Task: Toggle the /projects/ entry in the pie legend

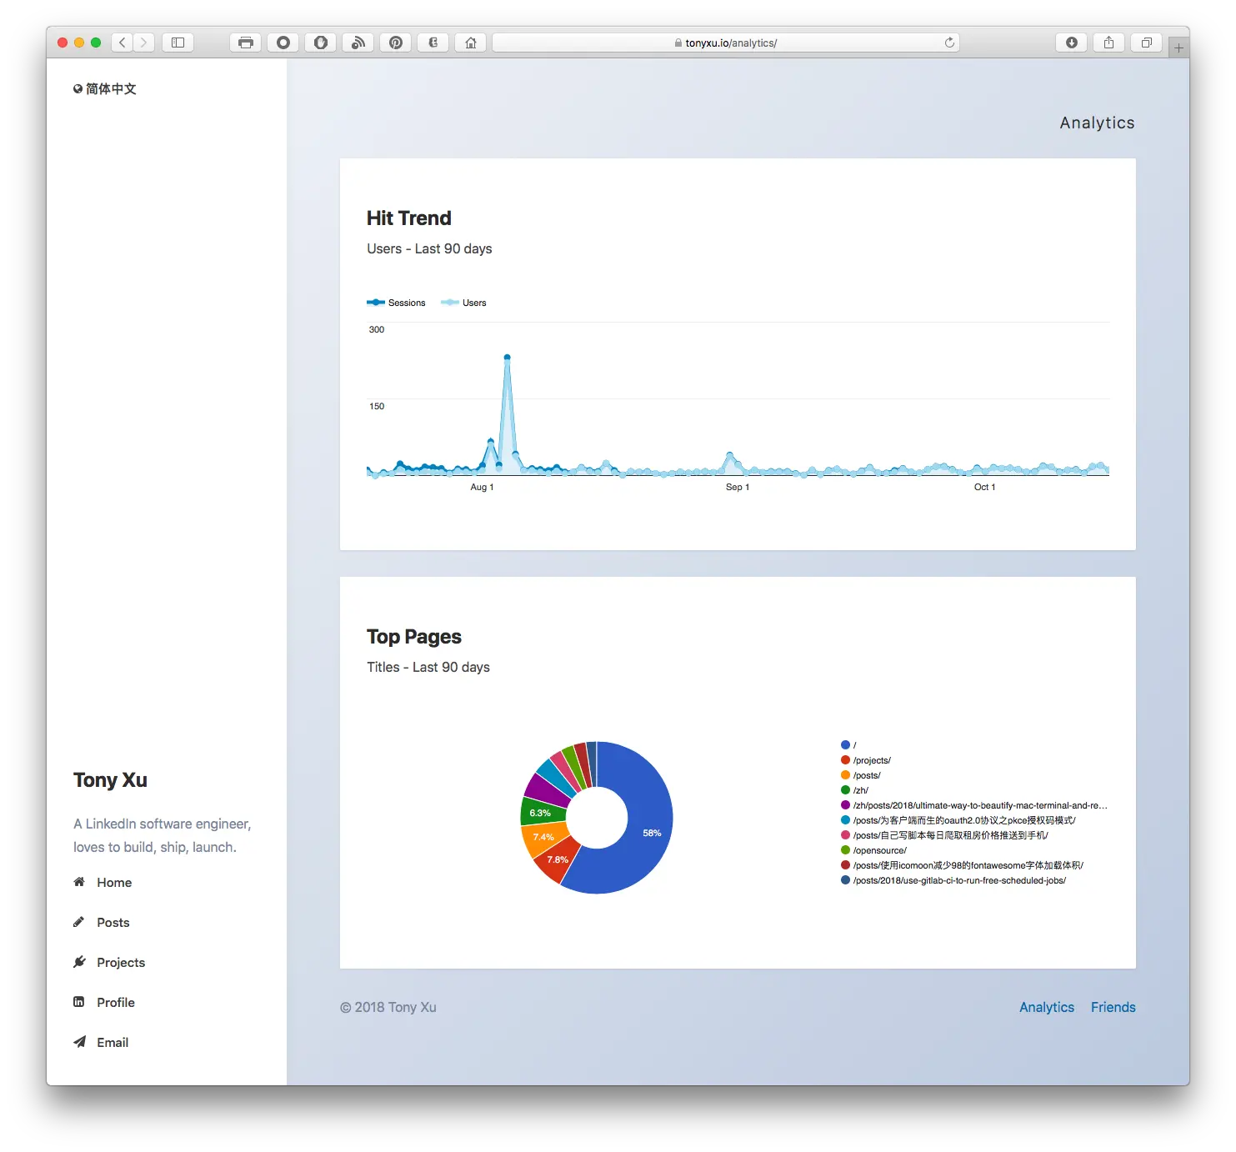Action: tap(872, 759)
